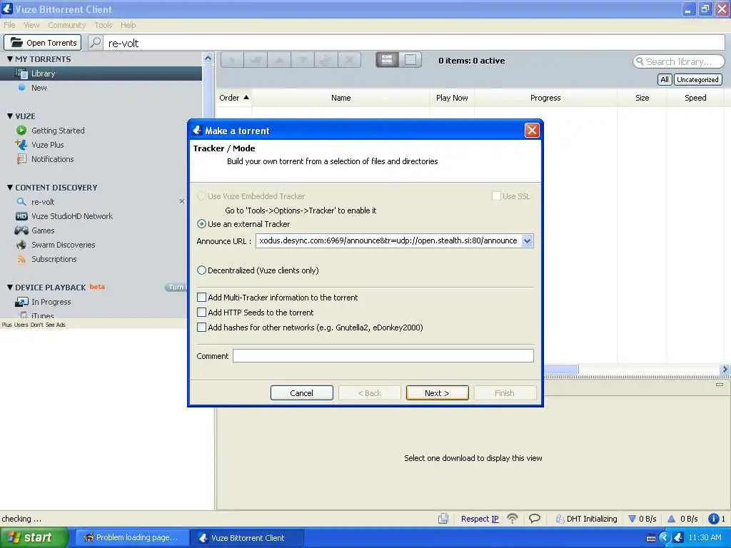Collapse the MY TORRENTS section
731x548 pixels.
(x=10, y=59)
